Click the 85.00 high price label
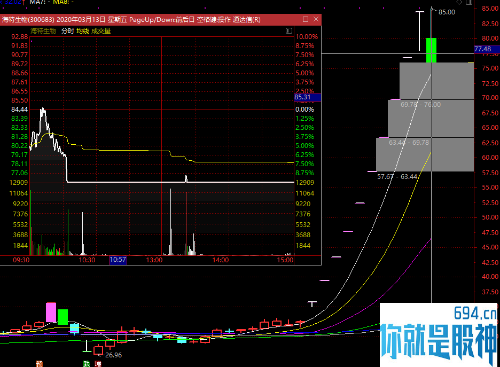Screen dimensions: 500x367 coord(447,12)
